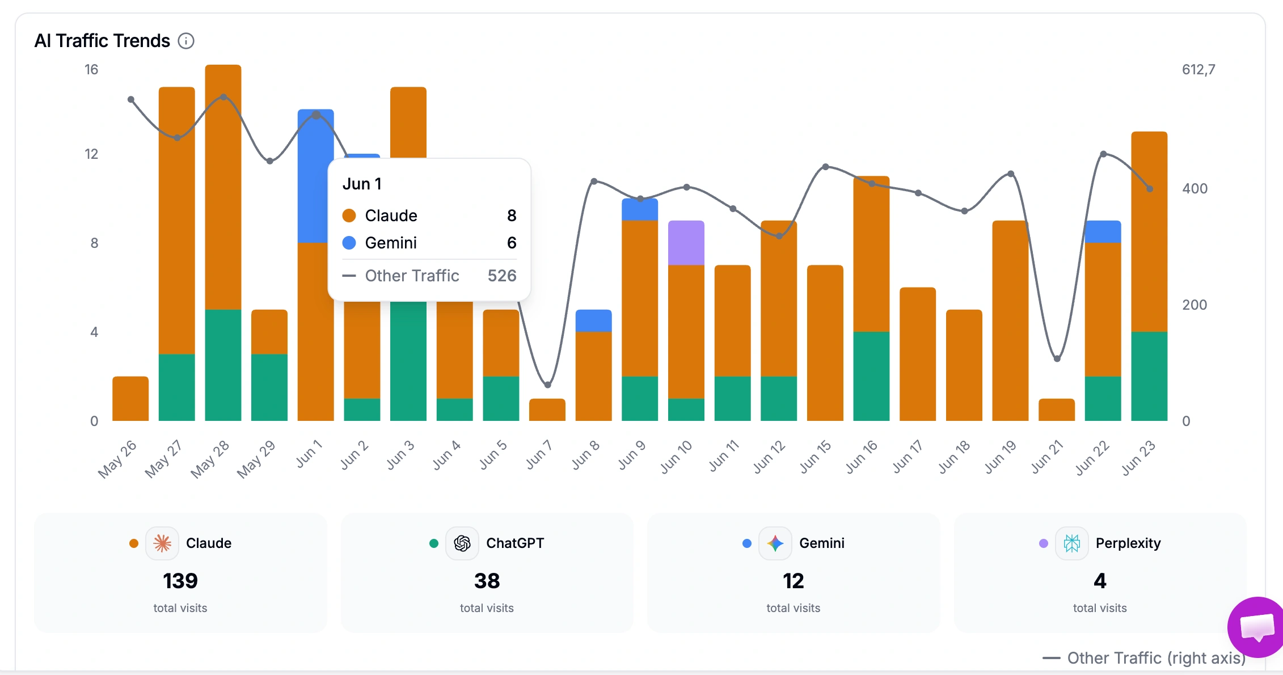The height and width of the screenshot is (675, 1283).
Task: Click the Other Traffic (right axis) legend entry
Action: [x=1144, y=658]
